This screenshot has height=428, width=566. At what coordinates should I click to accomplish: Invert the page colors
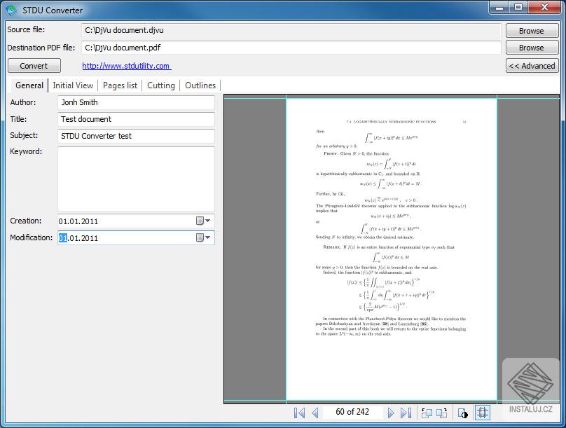coord(462,413)
